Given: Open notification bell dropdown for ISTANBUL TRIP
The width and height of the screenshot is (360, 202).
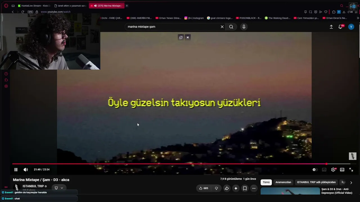Looking at the screenshot, I should (59, 188).
